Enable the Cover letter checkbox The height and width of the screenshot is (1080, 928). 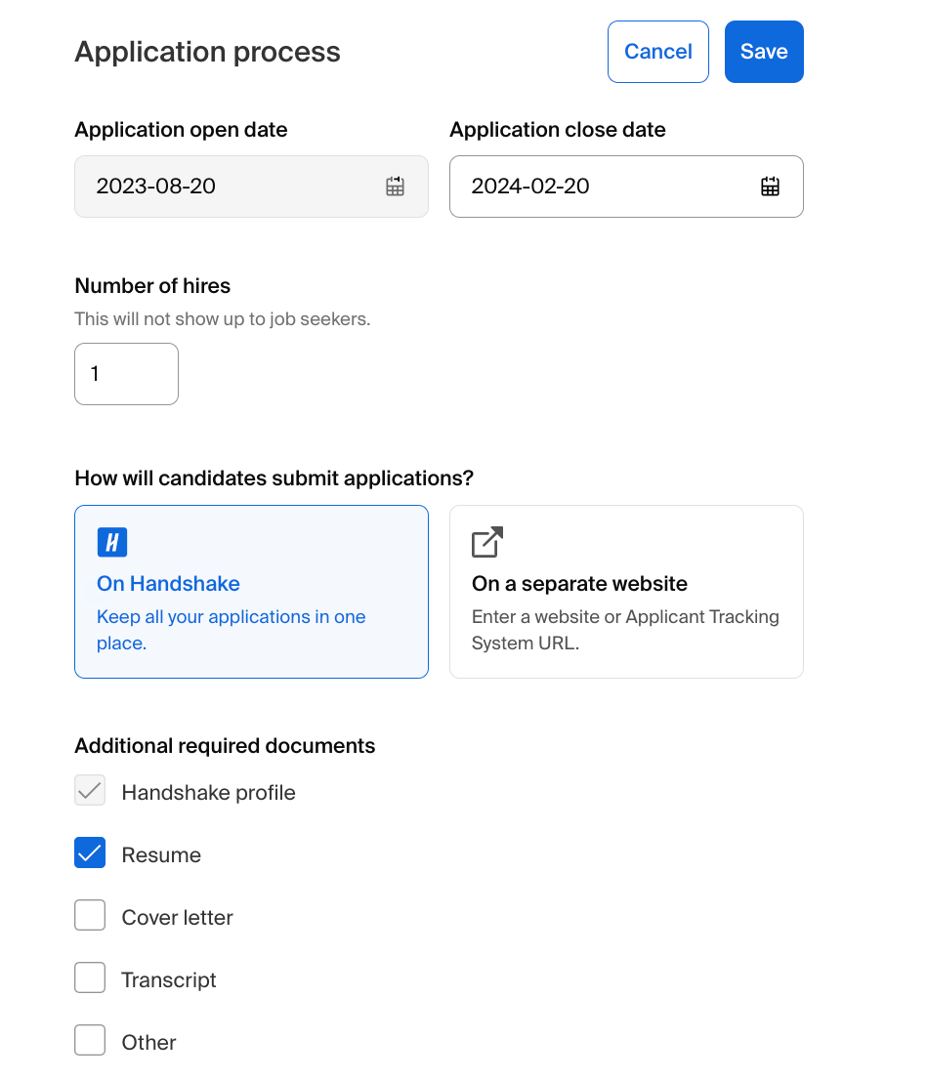[x=90, y=917]
